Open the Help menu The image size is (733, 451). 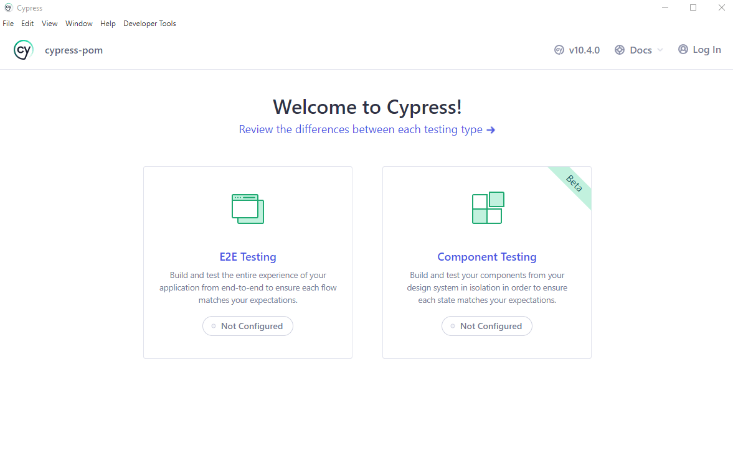(108, 24)
